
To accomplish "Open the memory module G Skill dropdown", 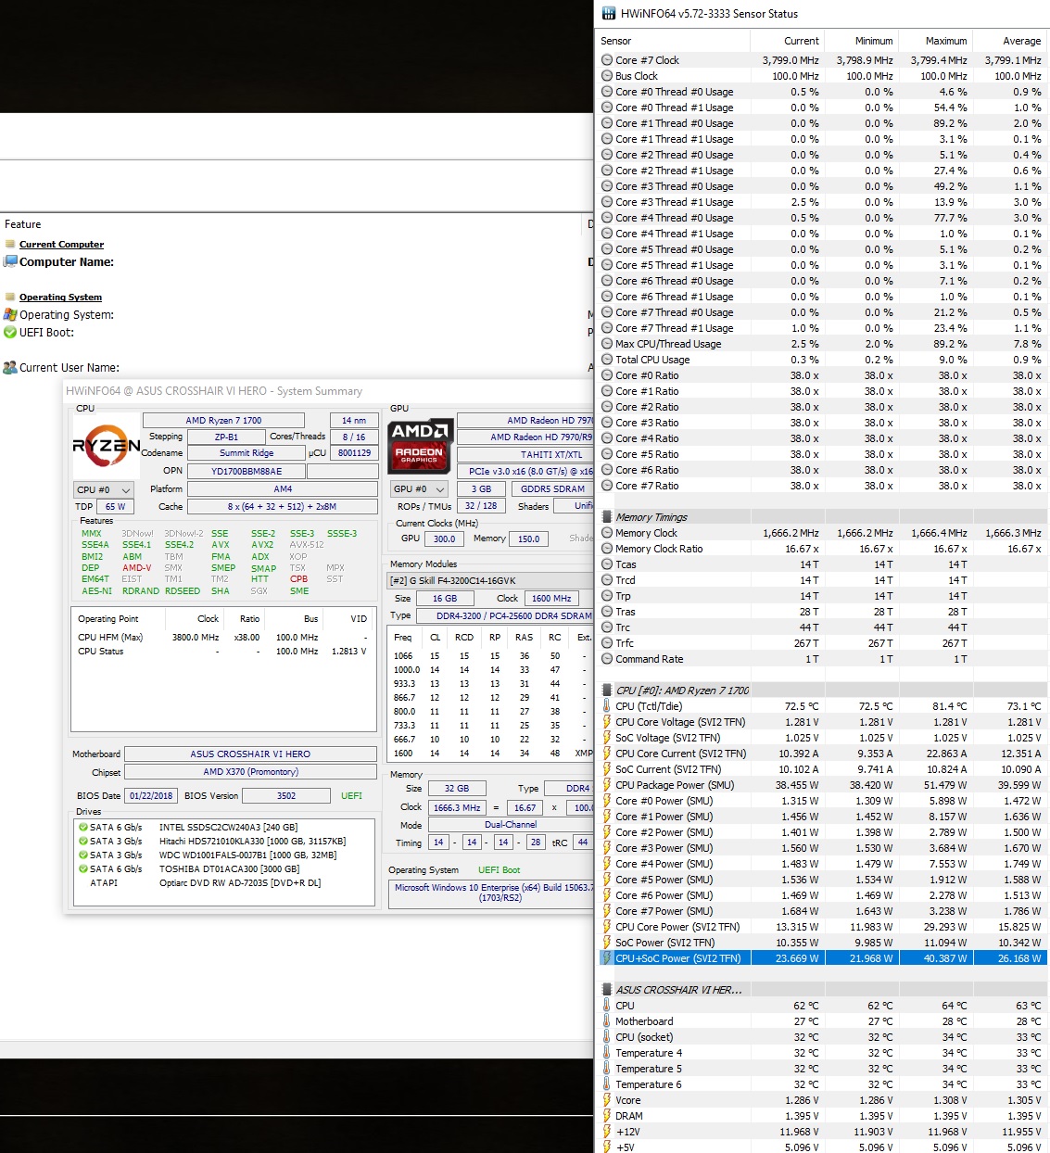I will (x=489, y=580).
